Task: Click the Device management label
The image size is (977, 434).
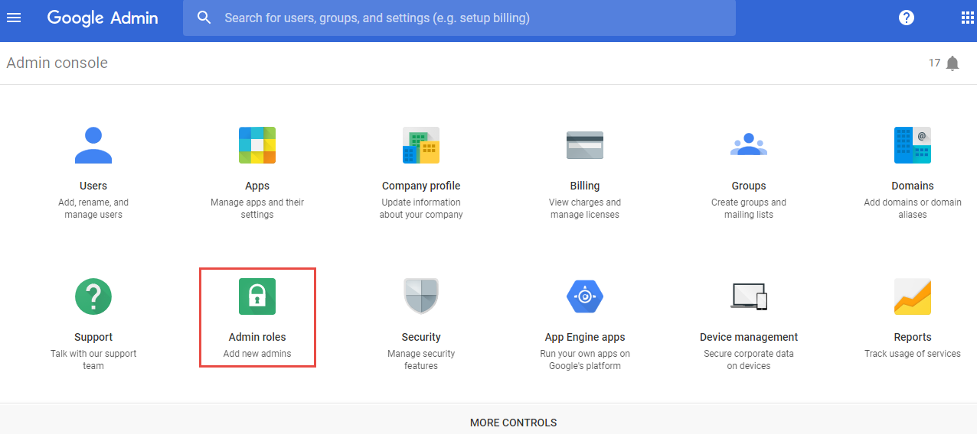Action: coord(749,337)
